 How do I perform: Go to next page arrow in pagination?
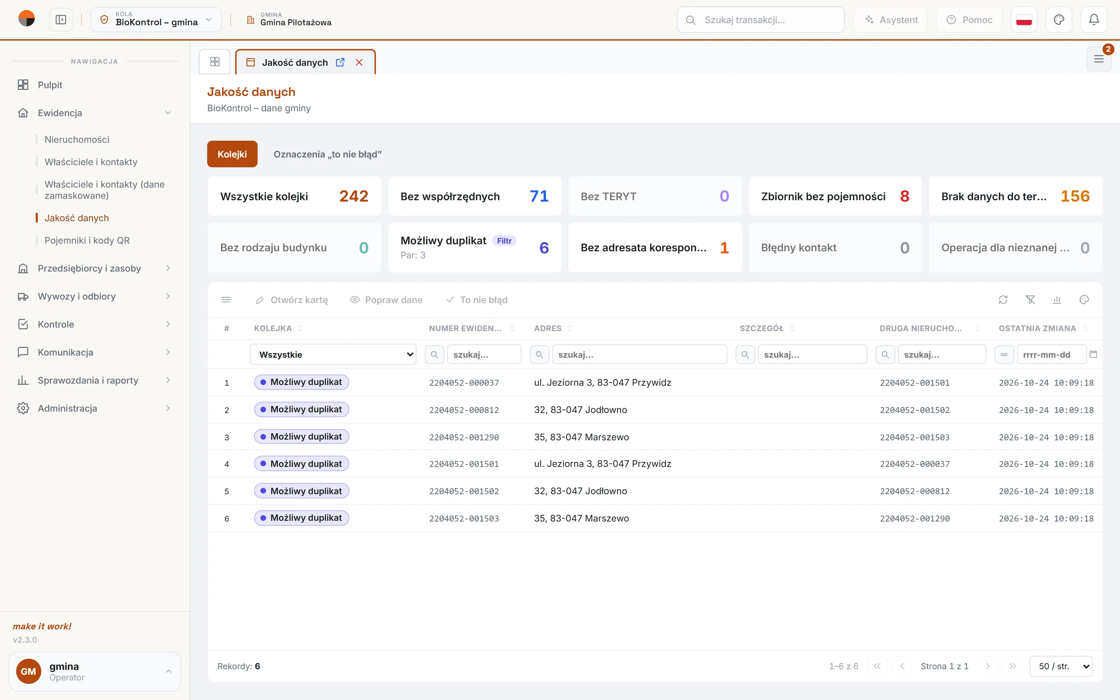point(988,666)
